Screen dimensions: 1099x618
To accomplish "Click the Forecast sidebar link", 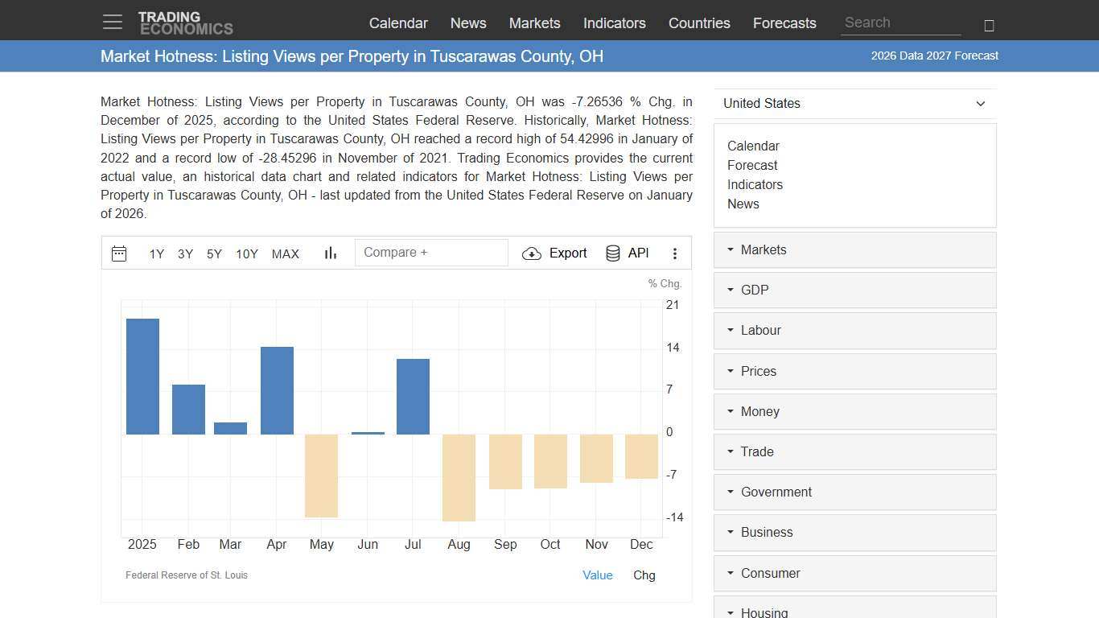I will pyautogui.click(x=752, y=165).
